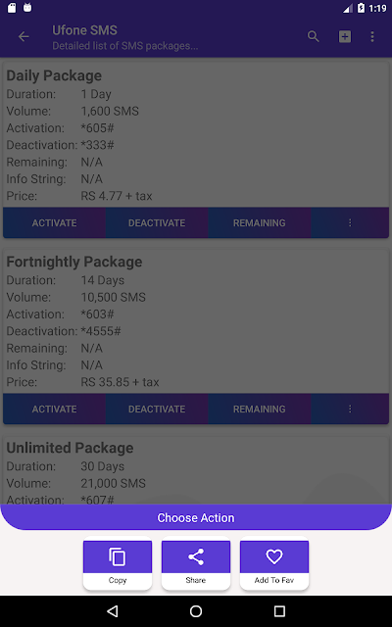Open the header overflow menu
This screenshot has width=392, height=627.
[372, 37]
